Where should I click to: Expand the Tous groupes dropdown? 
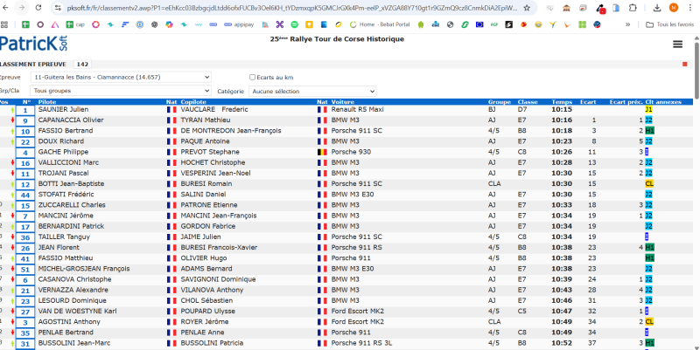(x=120, y=90)
